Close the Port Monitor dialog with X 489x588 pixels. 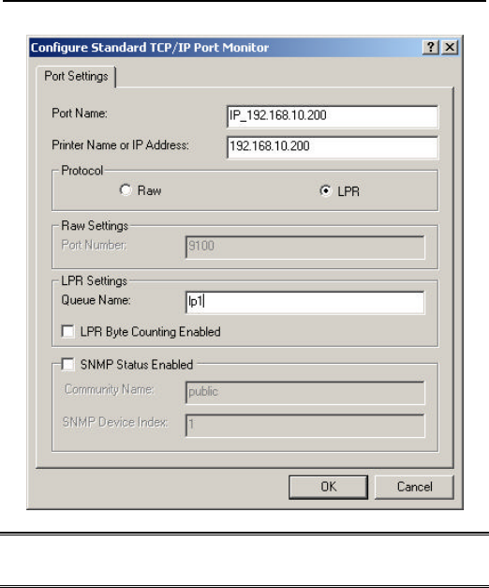click(x=450, y=47)
